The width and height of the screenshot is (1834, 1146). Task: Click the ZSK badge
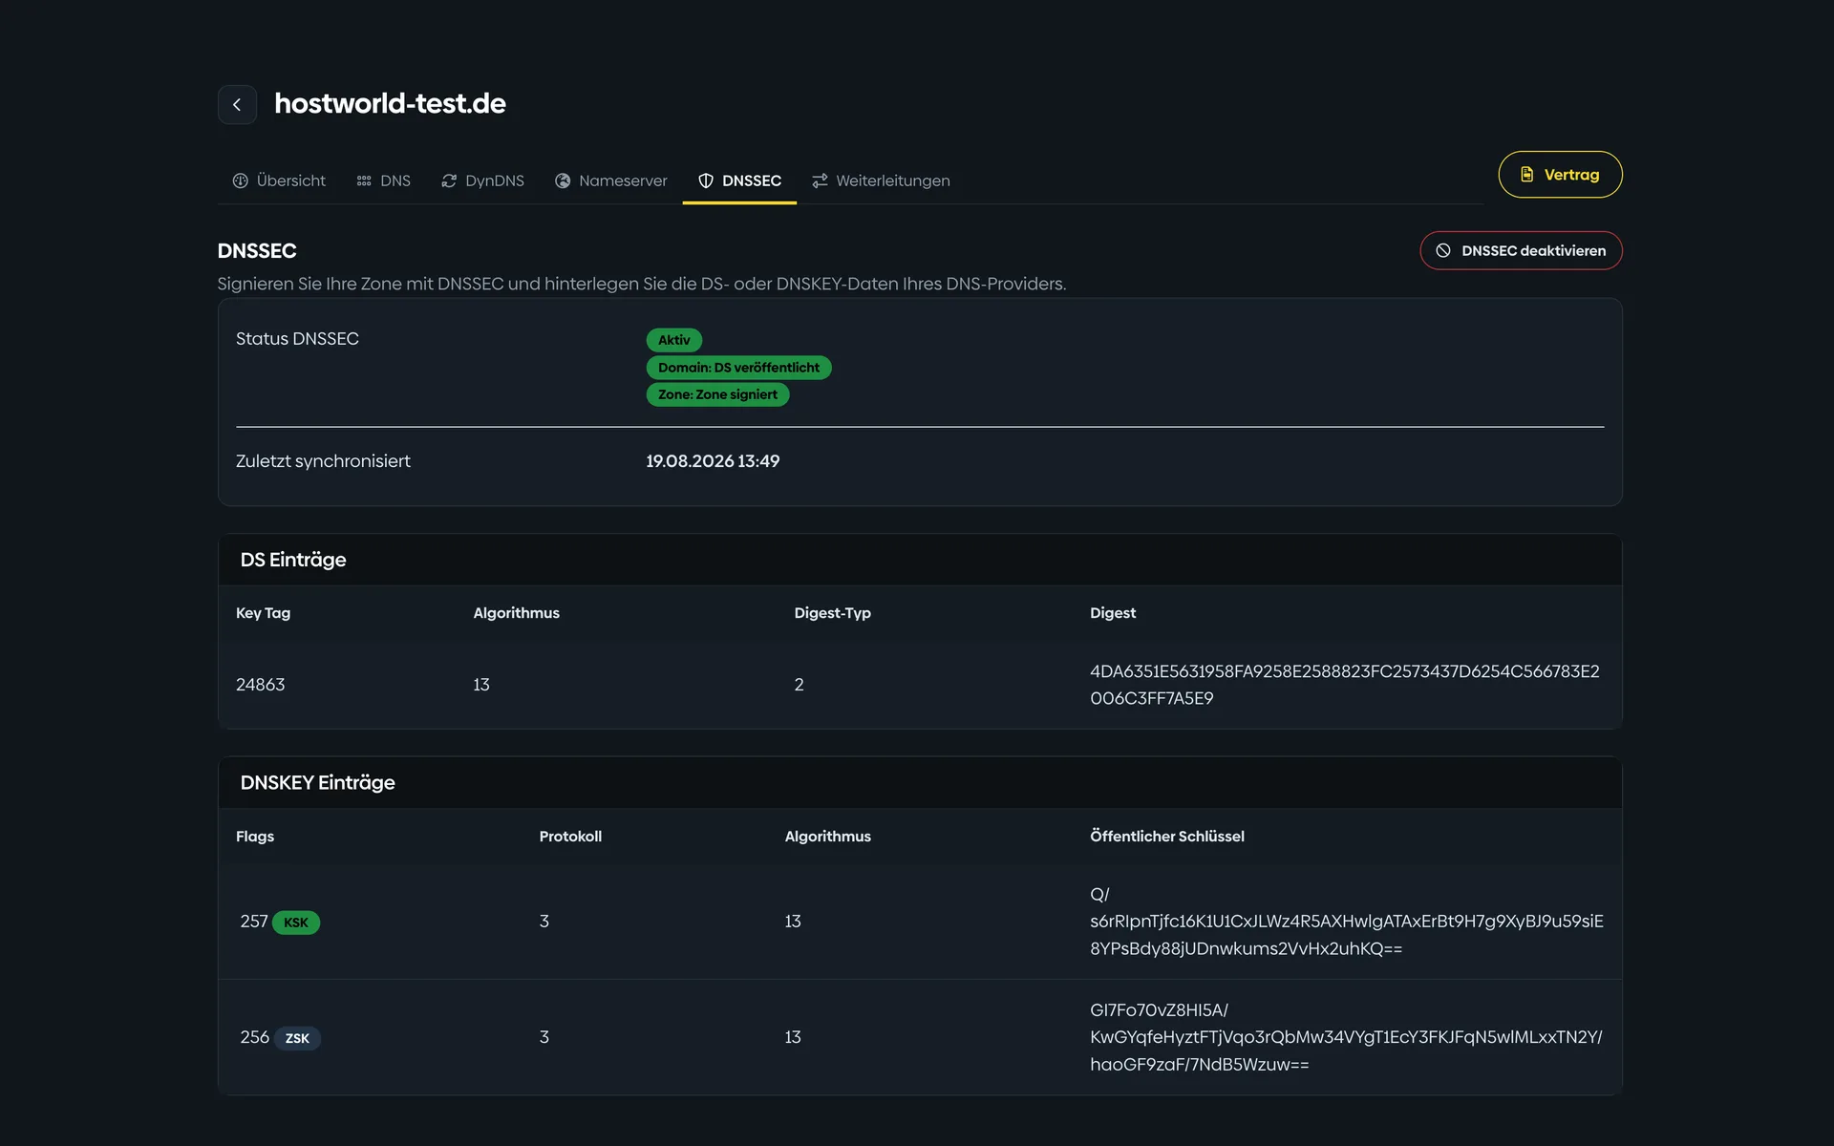tap(297, 1038)
